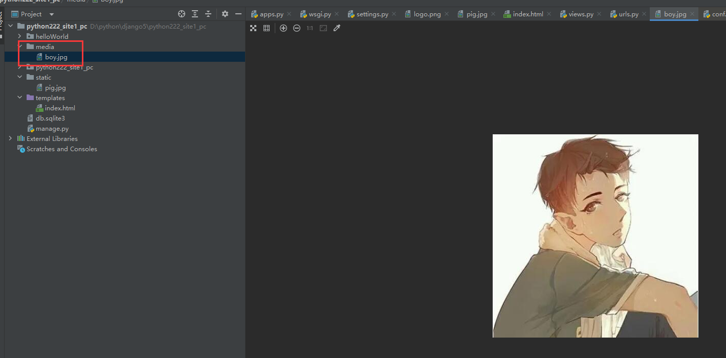Expand all nodes in Project panel

[195, 14]
